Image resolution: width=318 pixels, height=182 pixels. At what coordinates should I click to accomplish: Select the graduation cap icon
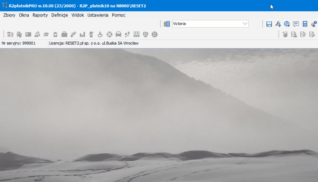coord(46,35)
